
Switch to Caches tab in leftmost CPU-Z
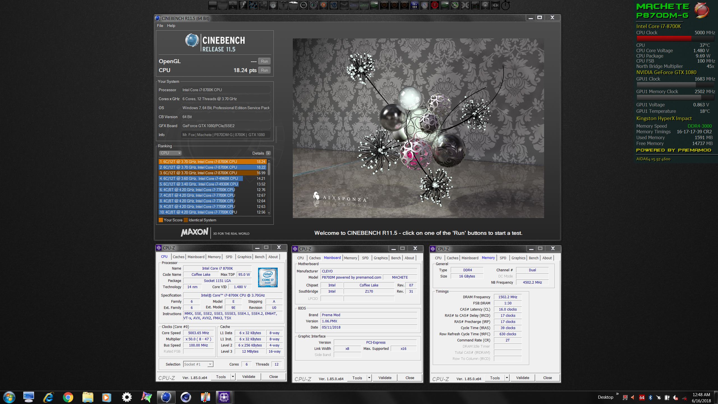click(x=178, y=257)
